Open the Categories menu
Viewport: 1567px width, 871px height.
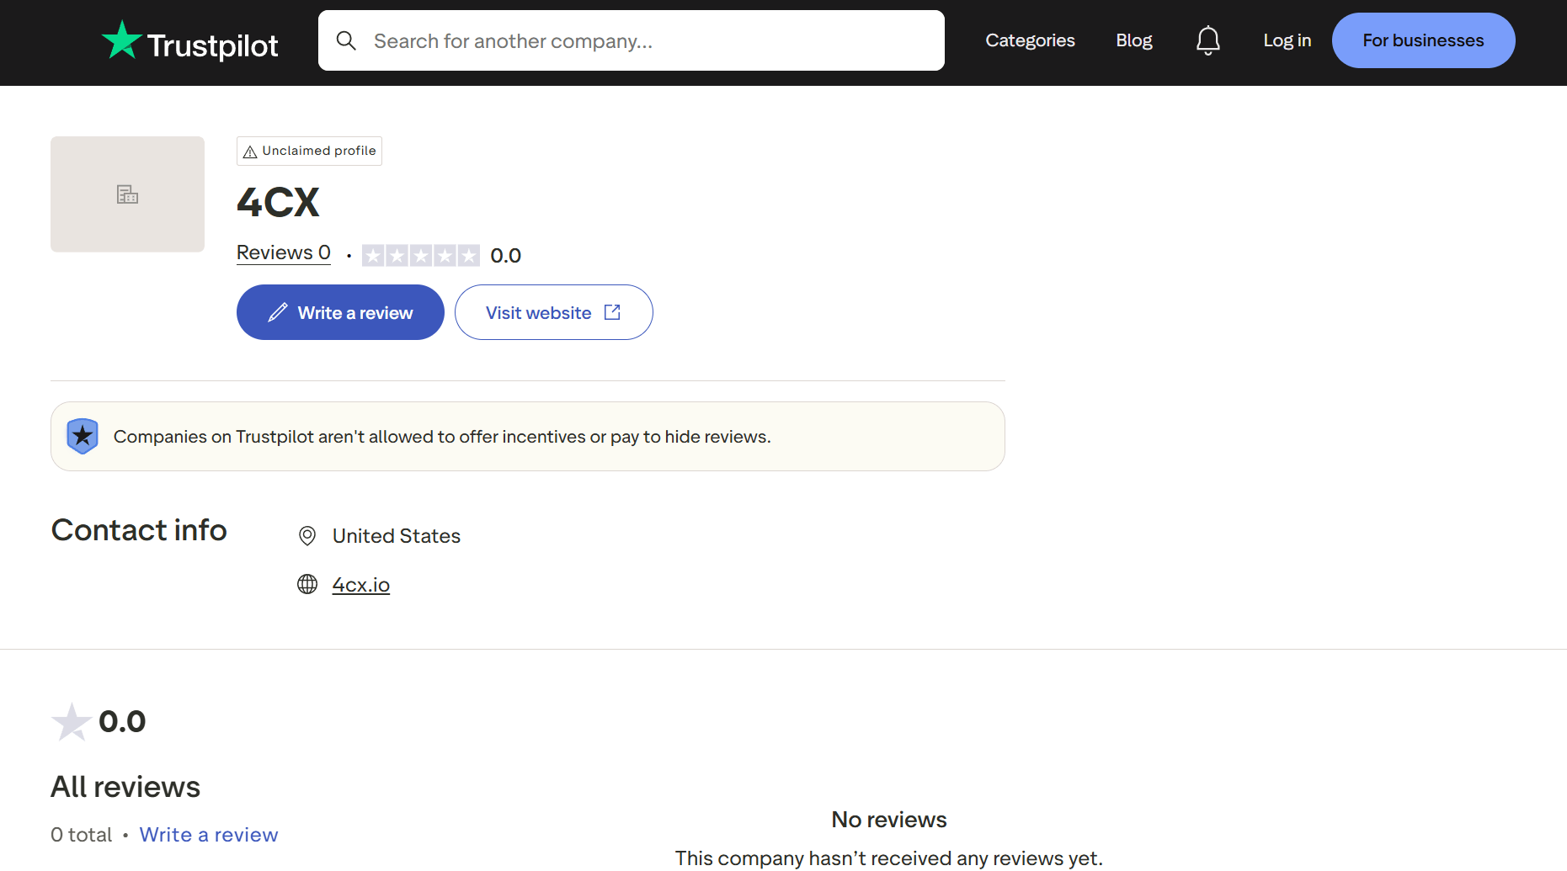(1030, 40)
